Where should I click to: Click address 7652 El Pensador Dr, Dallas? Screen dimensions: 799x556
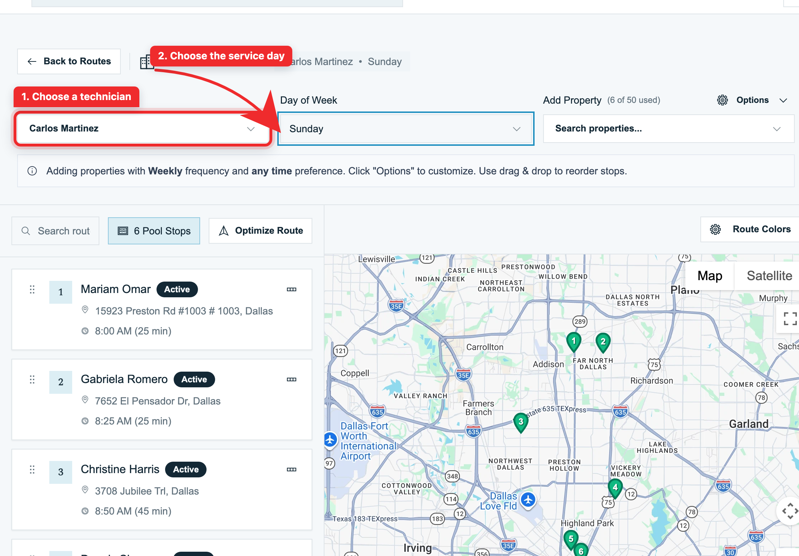pyautogui.click(x=158, y=401)
